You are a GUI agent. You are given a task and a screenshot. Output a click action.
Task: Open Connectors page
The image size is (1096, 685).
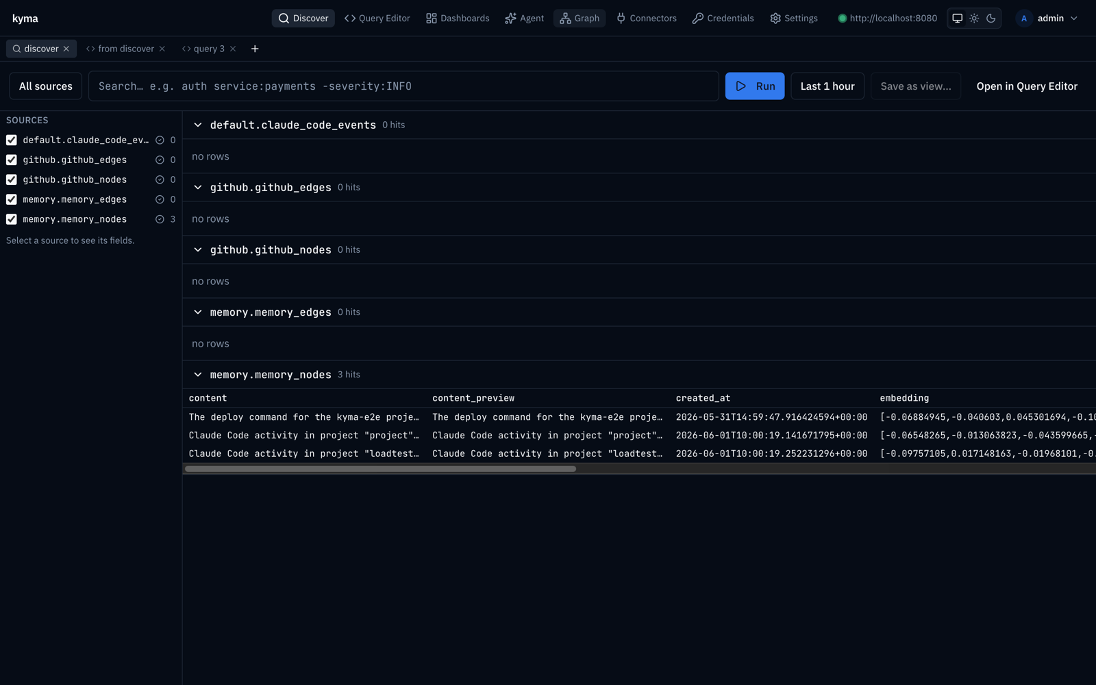[646, 18]
